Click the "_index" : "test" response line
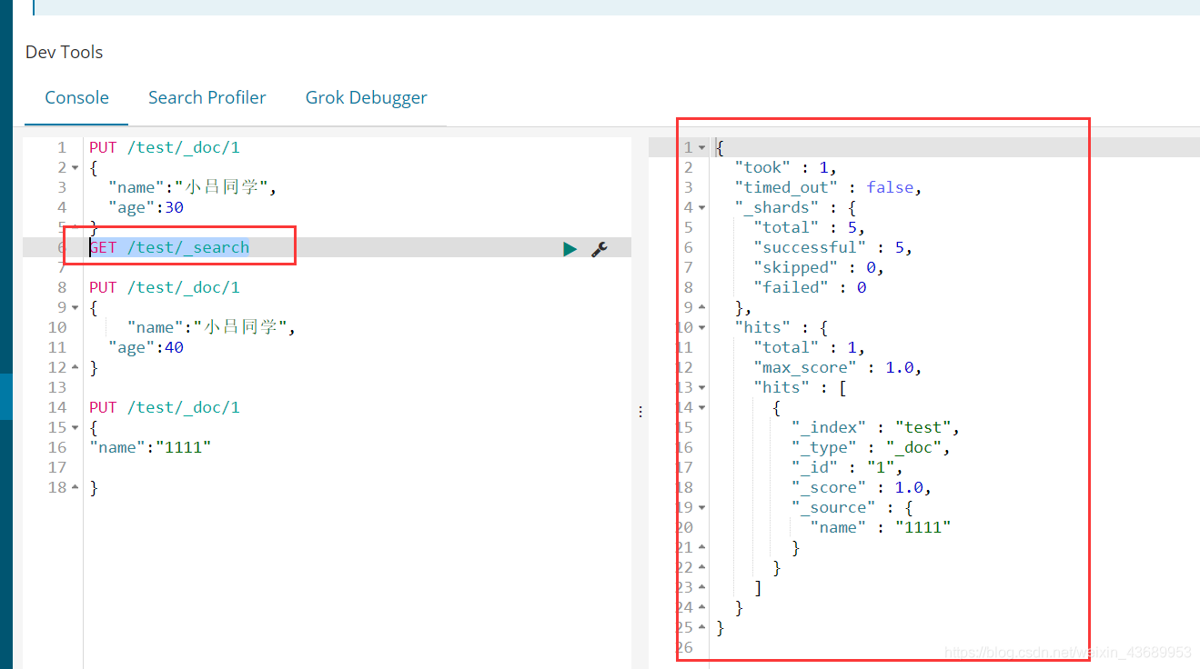1200x669 pixels. [x=876, y=427]
